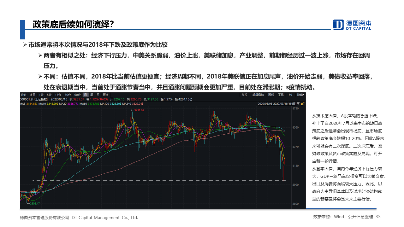Click the F9 button
The width and height of the screenshot is (404, 227).
(x=290, y=95)
